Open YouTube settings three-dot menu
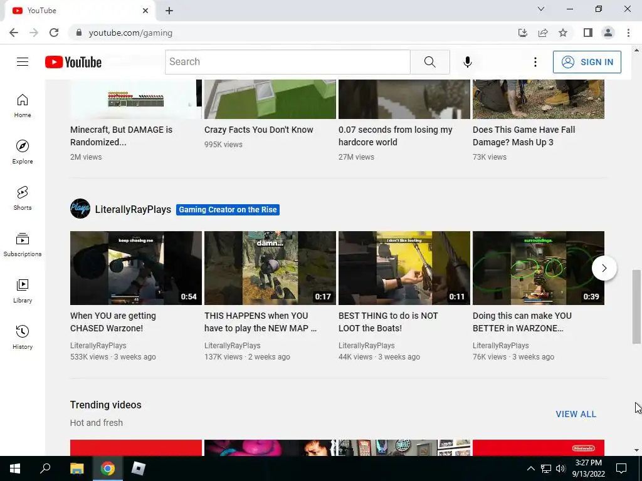Viewport: 642px width, 481px height. point(535,62)
